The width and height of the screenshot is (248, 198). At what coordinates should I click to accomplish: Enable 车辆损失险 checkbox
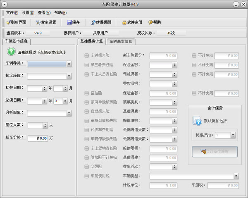click(x=86, y=55)
